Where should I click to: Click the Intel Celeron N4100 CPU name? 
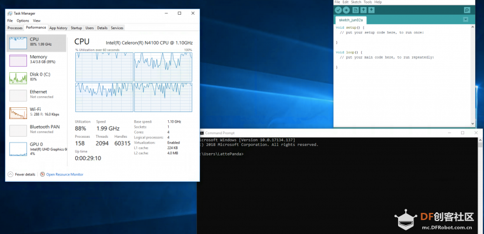(x=149, y=43)
